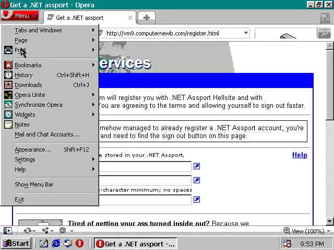Click the notepad quick launch icon
334x250 pixels.
point(44,243)
